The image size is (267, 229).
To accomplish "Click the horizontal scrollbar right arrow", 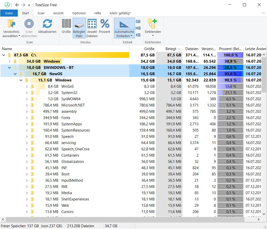I will pos(259,219).
